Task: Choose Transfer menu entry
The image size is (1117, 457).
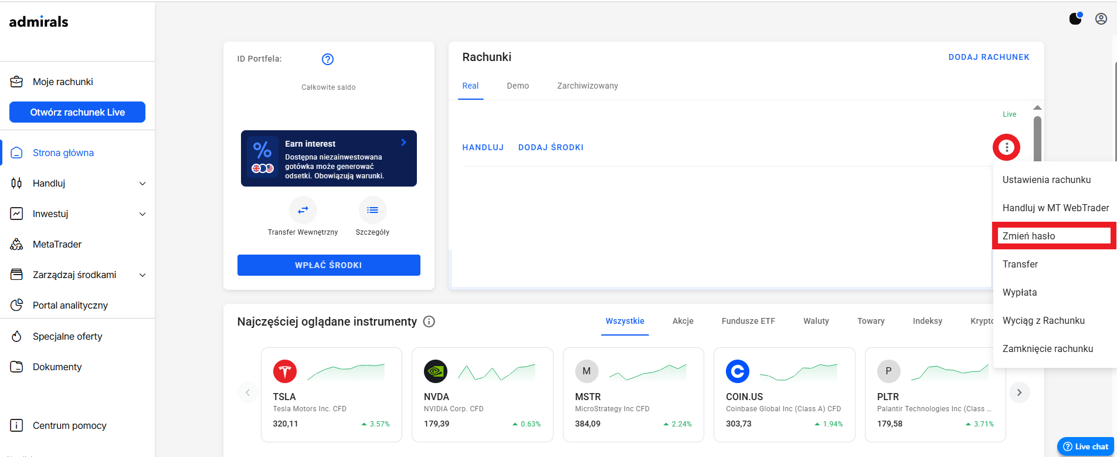Action: (x=1054, y=265)
